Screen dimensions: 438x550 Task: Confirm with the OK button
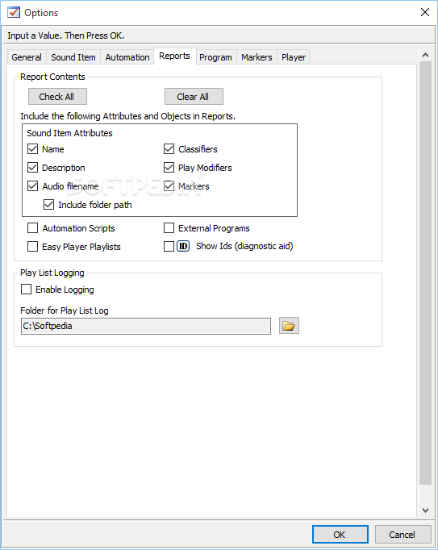[340, 534]
